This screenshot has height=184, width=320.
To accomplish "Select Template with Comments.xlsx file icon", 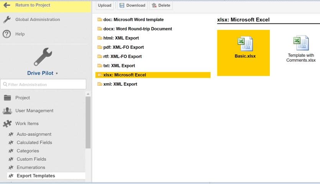I will 301,43.
